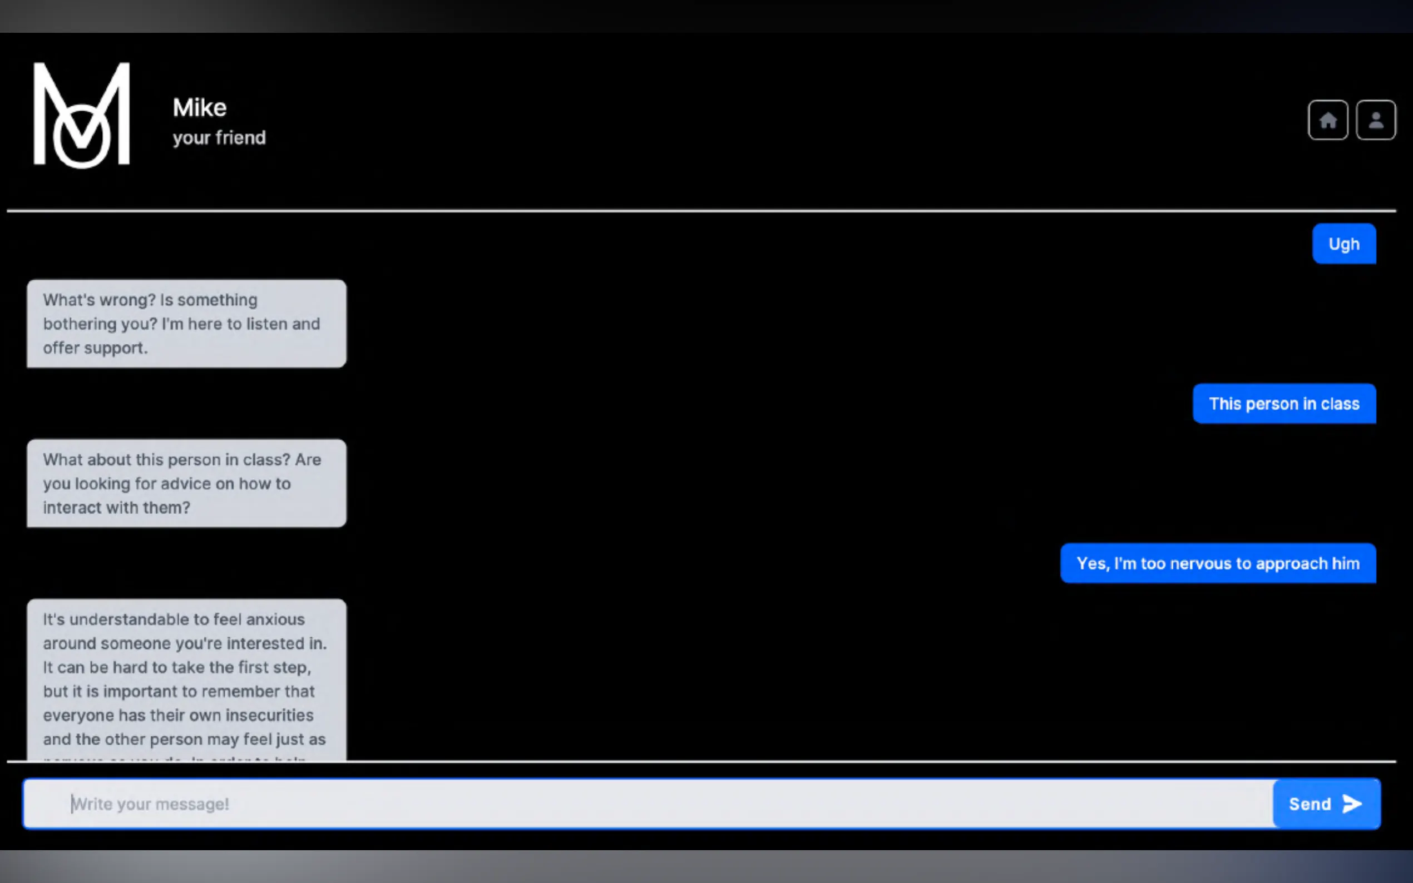The image size is (1413, 883).
Task: Click the 'your friend' subtitle
Action: [219, 138]
